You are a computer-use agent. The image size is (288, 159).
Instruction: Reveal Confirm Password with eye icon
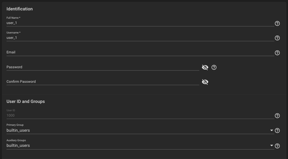coord(205,82)
